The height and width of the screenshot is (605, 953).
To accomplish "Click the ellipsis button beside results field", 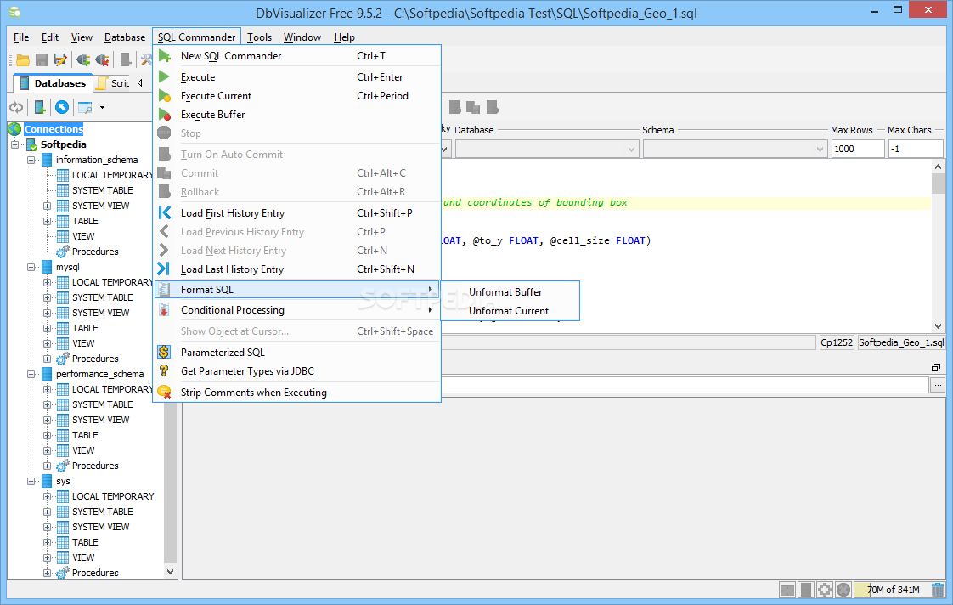I will click(x=938, y=384).
